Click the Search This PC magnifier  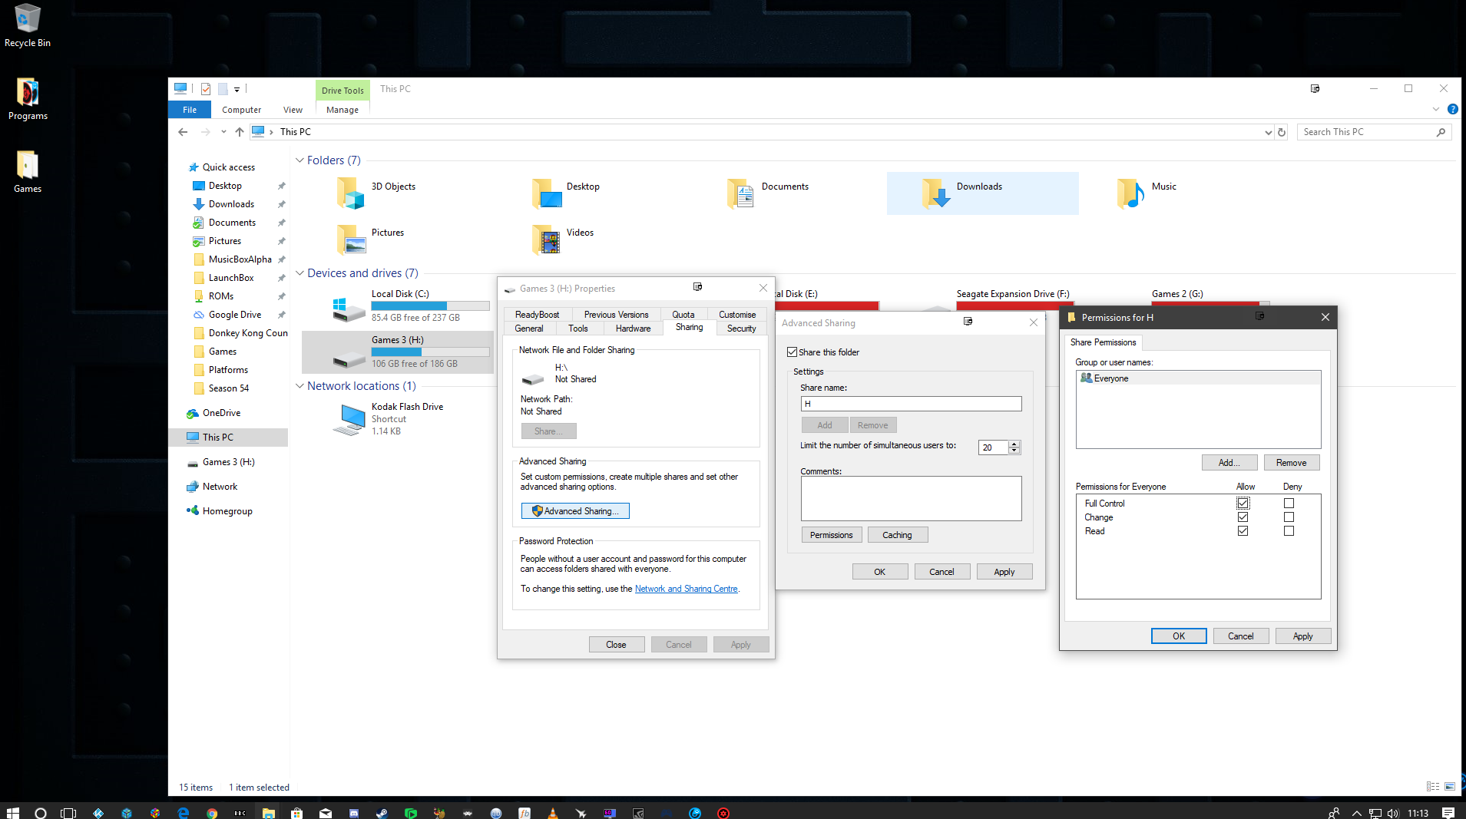point(1441,132)
